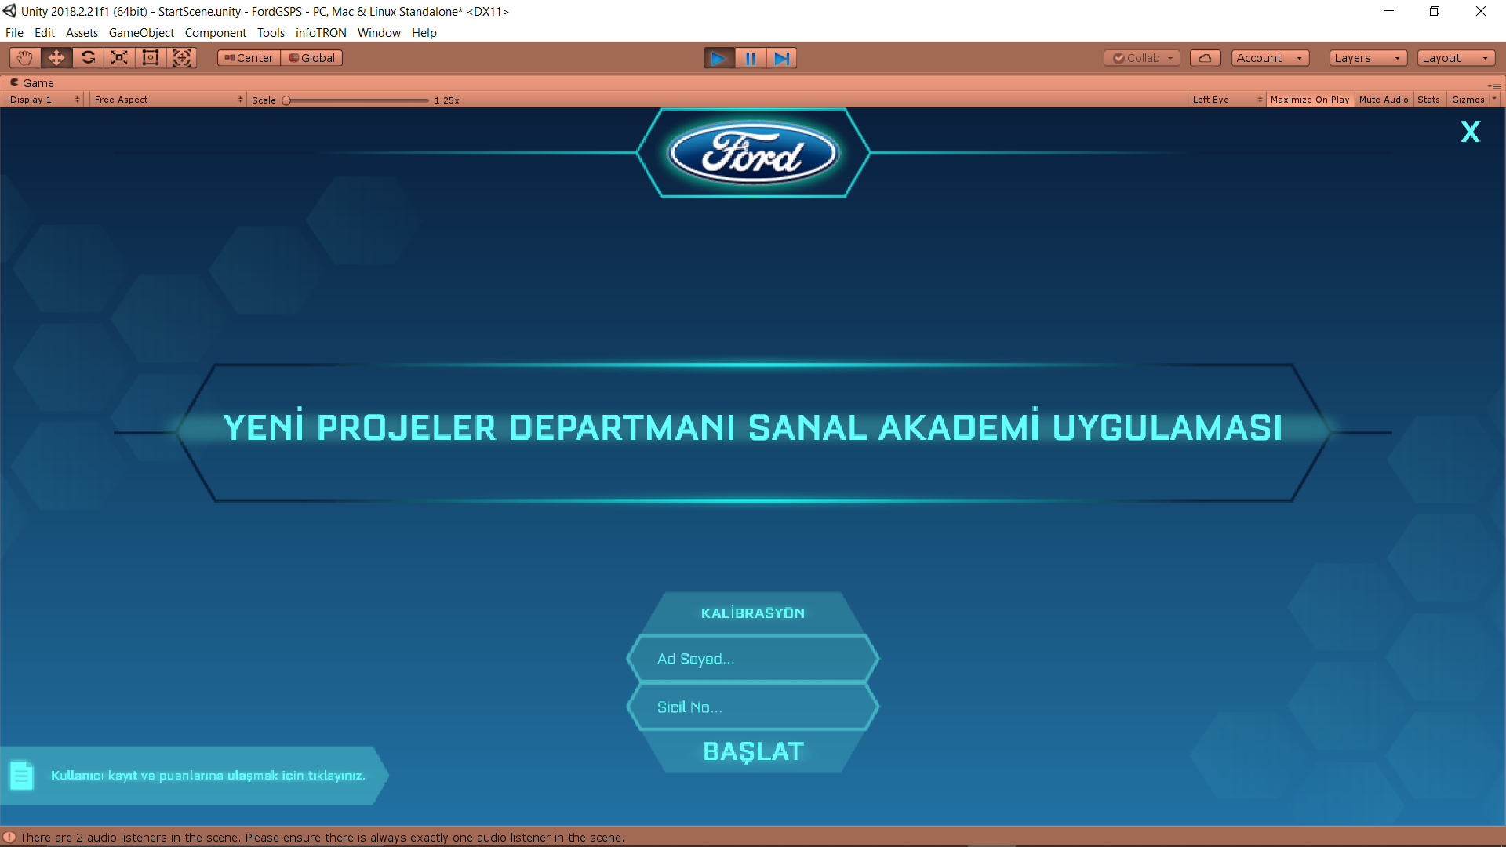Toggle Maximize On Play

(1310, 100)
